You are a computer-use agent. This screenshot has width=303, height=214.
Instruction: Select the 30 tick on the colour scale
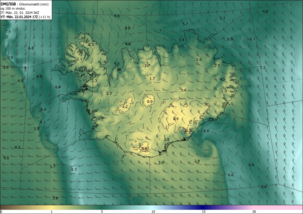[x=254, y=212]
